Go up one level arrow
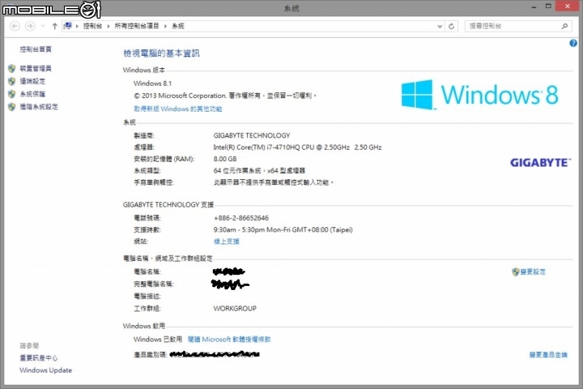Image resolution: width=583 pixels, height=389 pixels. [x=55, y=26]
